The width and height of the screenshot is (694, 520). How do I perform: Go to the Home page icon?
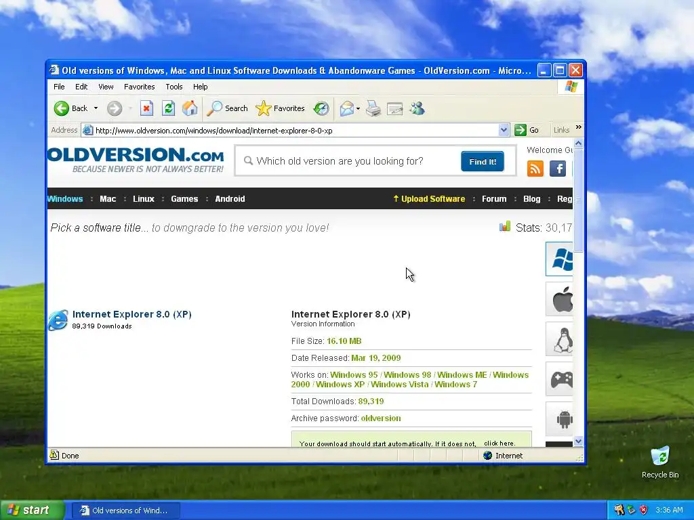190,108
